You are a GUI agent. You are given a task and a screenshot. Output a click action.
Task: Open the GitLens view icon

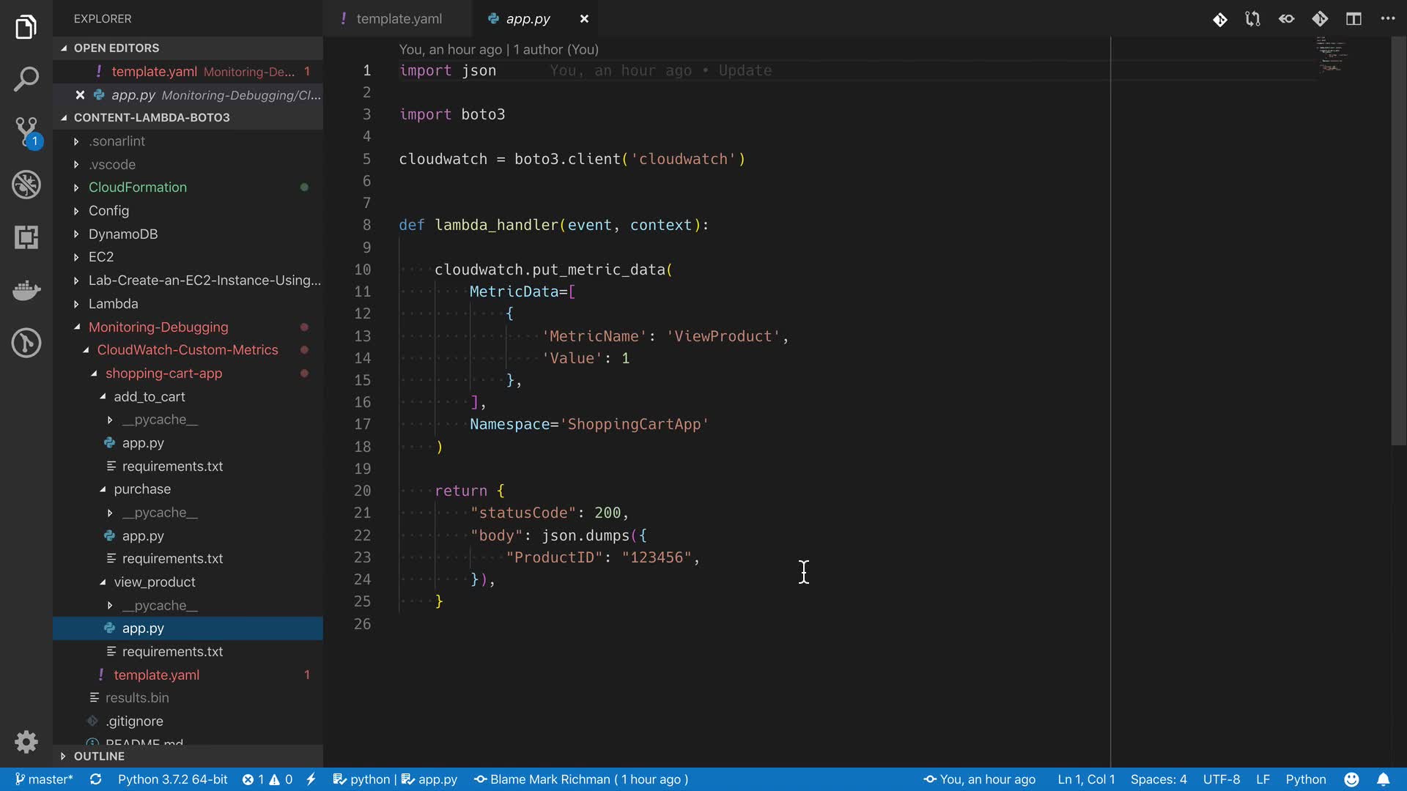26,343
